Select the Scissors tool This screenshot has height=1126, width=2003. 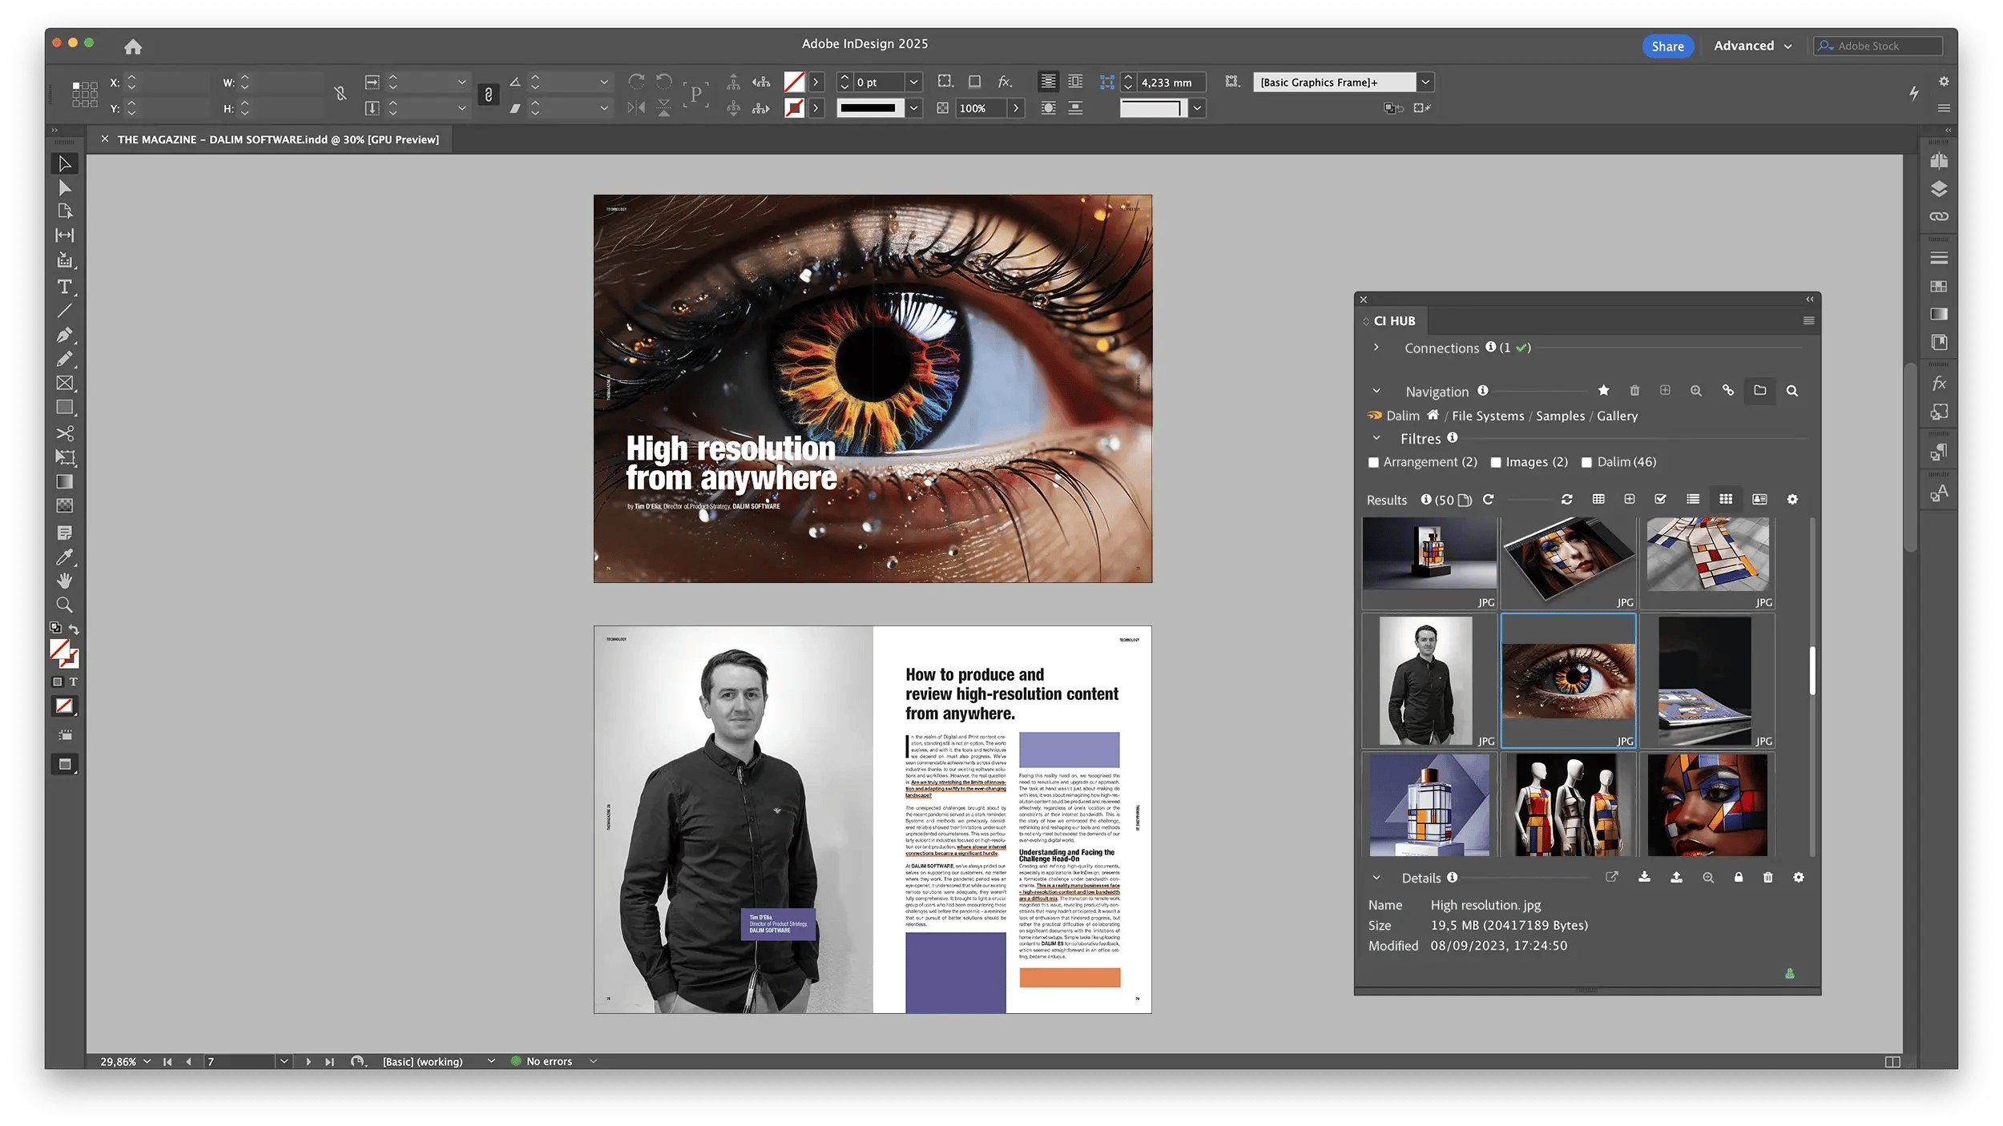tap(65, 433)
